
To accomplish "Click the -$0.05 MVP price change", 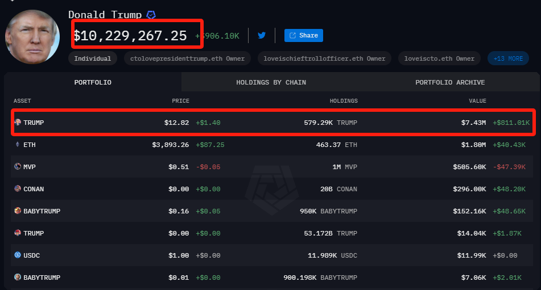I will (208, 167).
